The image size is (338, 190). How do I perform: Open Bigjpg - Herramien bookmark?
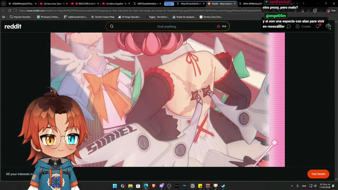[157, 17]
